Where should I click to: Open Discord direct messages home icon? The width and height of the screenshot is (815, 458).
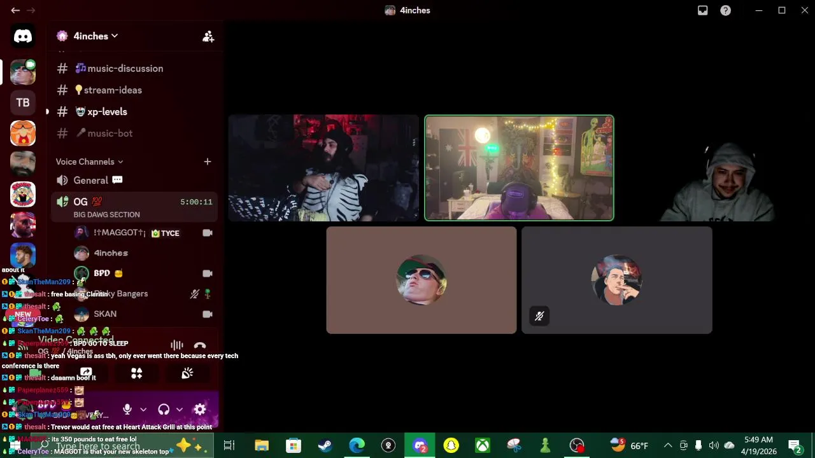[23, 36]
